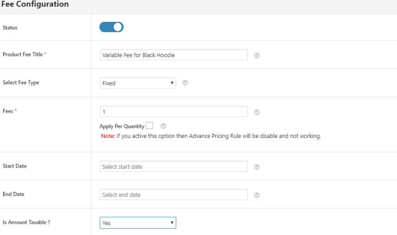The width and height of the screenshot is (397, 235).
Task: Enable the Apply Per Quantity checkbox
Action: pyautogui.click(x=149, y=126)
